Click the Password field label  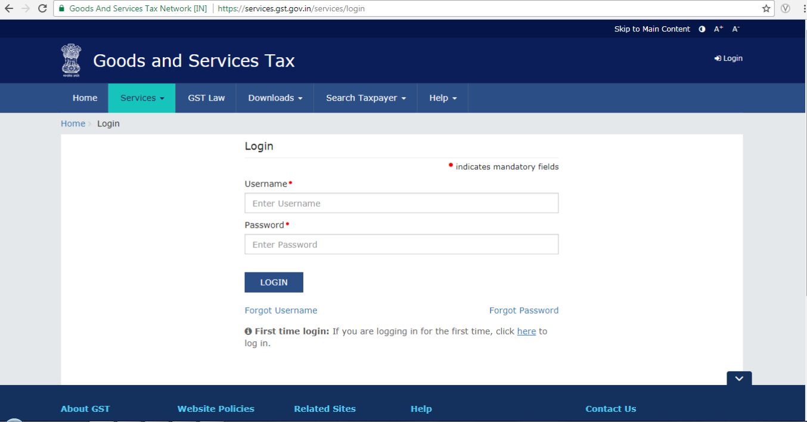click(x=265, y=225)
